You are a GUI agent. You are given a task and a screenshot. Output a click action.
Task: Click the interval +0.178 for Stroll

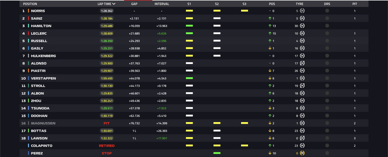pyautogui.click(x=162, y=86)
